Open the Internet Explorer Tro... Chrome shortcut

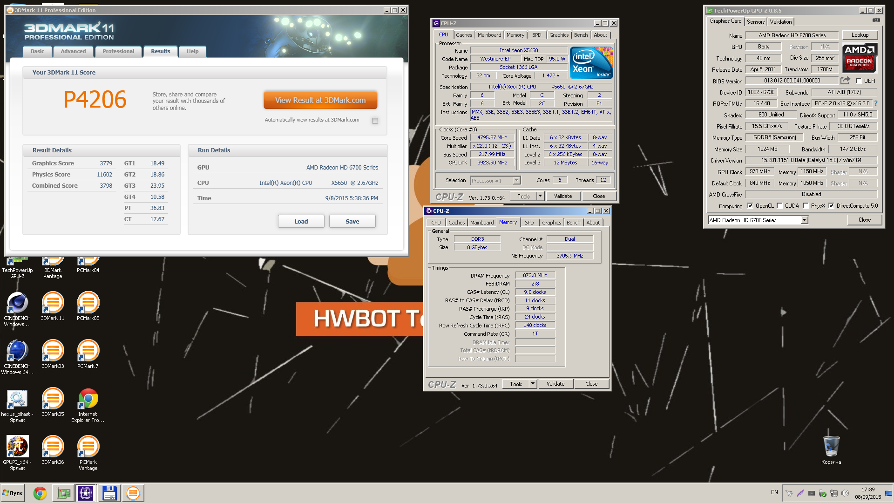tap(88, 405)
